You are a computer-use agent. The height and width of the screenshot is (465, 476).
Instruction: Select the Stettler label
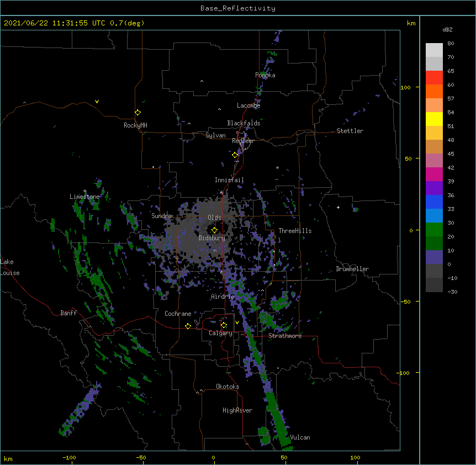tap(350, 131)
